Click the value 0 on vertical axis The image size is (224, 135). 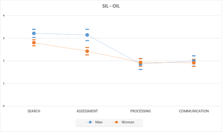click(x=4, y=106)
